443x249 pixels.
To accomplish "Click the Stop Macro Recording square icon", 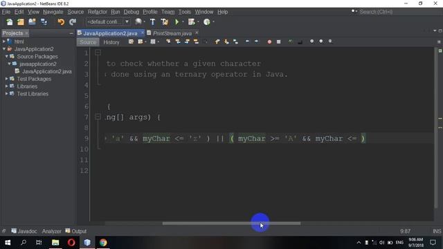I will point(278,41).
